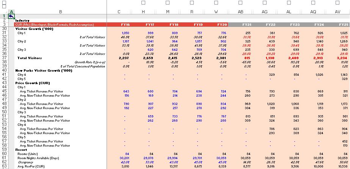Select row 37 header
The width and height of the screenshot is (350, 169).
pyautogui.click(x=4, y=58)
